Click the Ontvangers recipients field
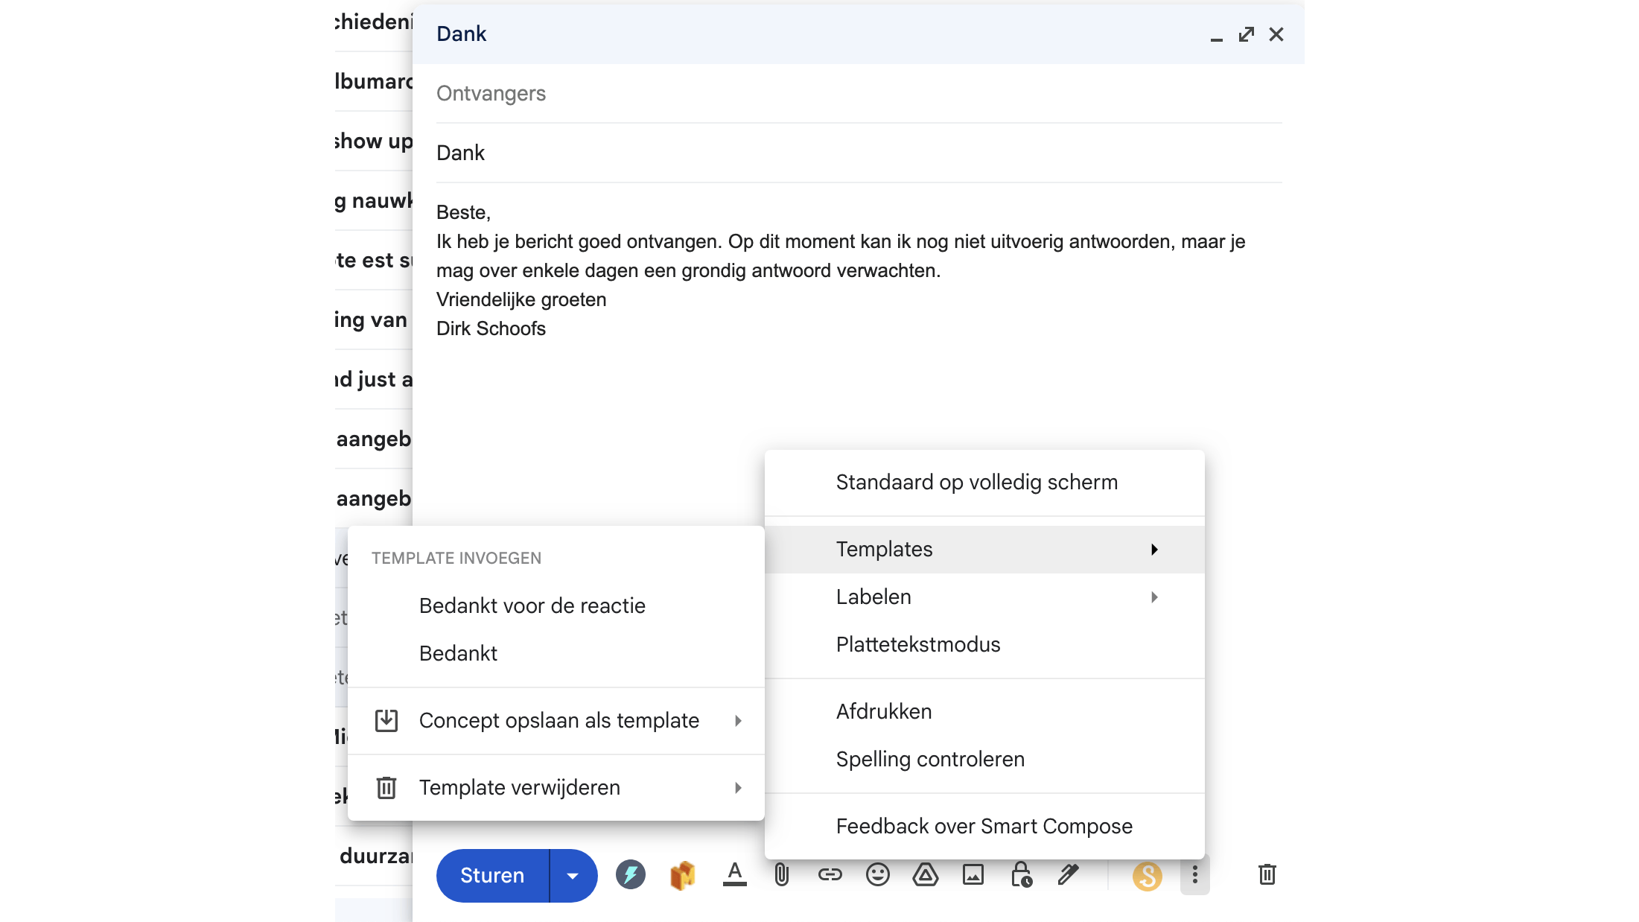The height and width of the screenshot is (922, 1639). [x=856, y=94]
